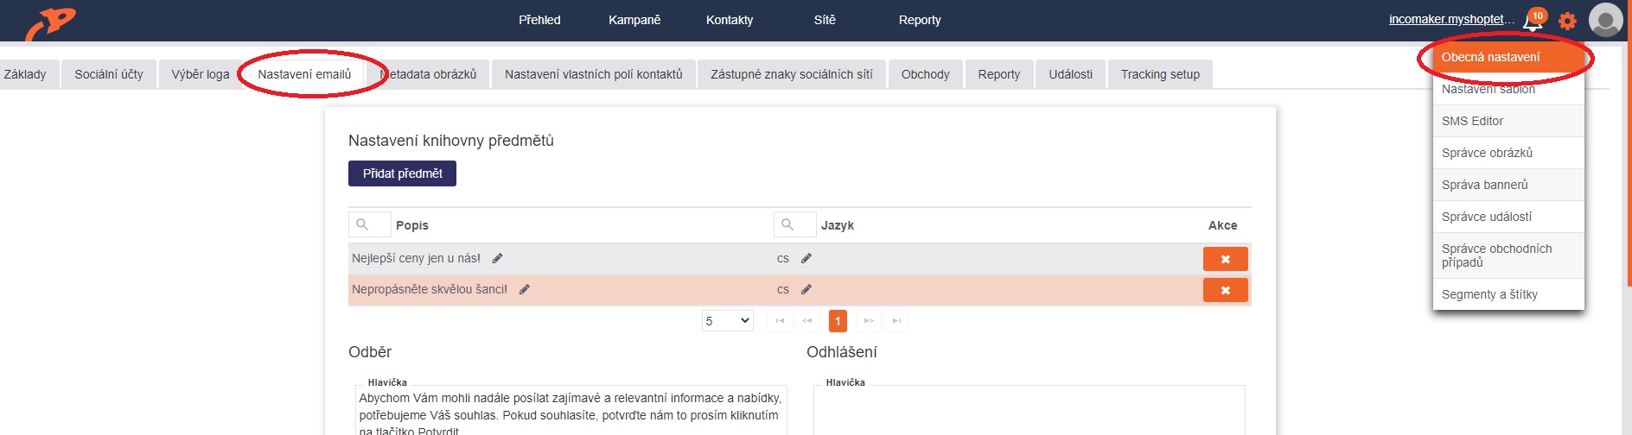Viewport: 1632px width, 435px height.
Task: Open the Kampaně menu
Action: 634,20
